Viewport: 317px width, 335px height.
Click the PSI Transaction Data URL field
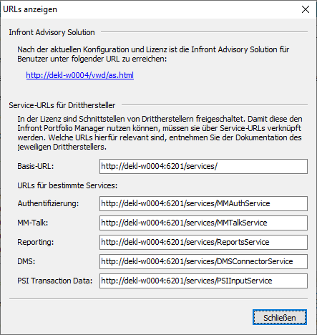tap(203, 281)
